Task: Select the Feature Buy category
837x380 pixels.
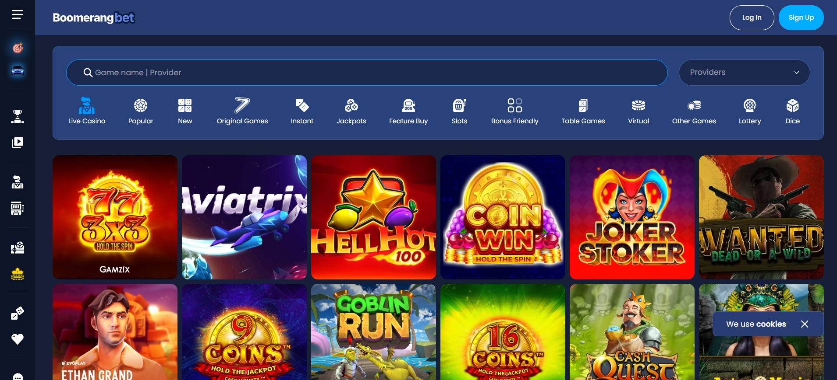Action: [408, 111]
